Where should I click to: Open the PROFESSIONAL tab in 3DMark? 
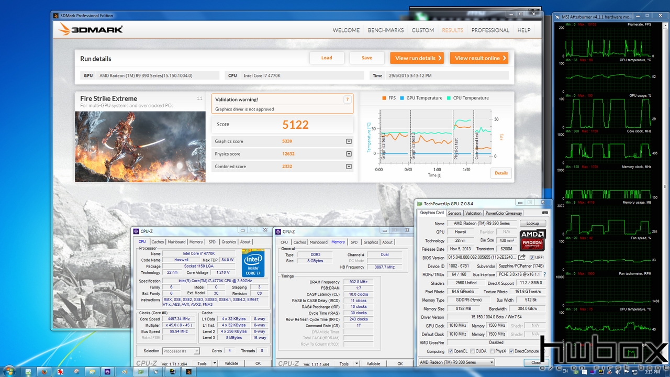(x=490, y=30)
